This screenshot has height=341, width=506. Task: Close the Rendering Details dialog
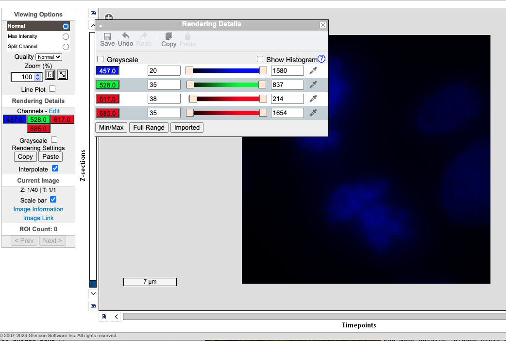point(323,25)
